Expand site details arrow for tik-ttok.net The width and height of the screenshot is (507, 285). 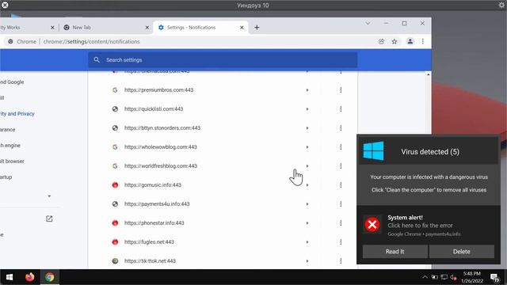[307, 261]
